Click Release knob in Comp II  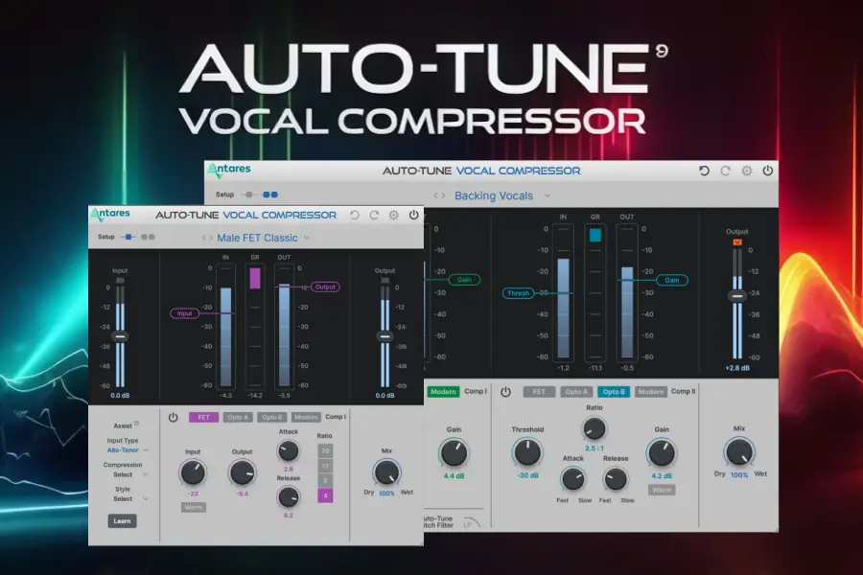point(616,479)
